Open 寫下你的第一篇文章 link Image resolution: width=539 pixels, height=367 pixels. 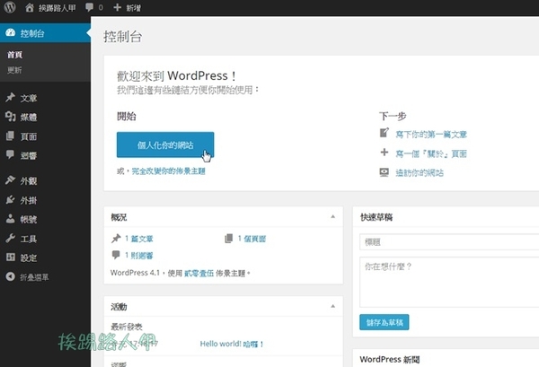tap(431, 135)
